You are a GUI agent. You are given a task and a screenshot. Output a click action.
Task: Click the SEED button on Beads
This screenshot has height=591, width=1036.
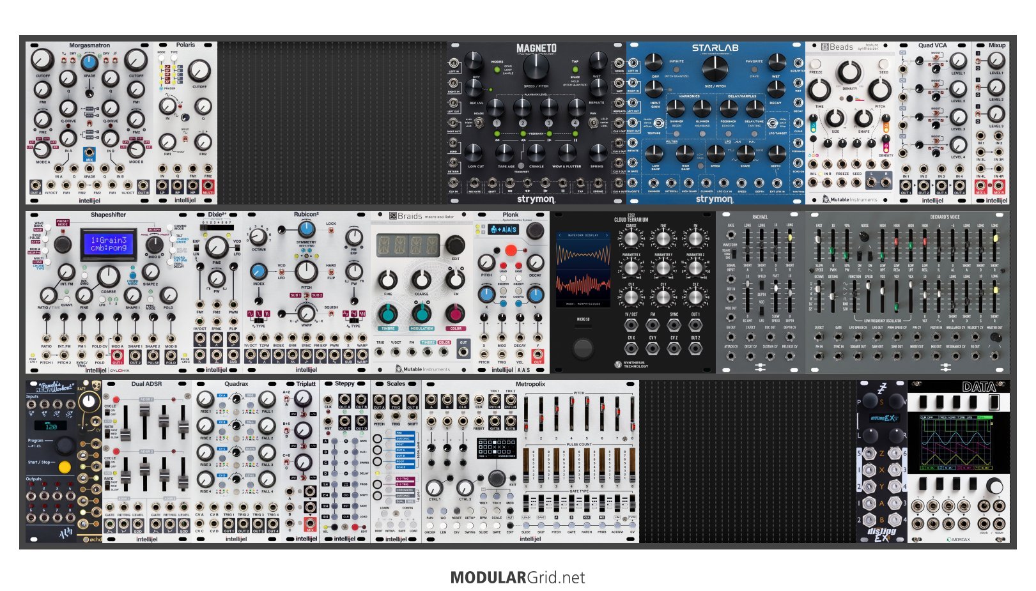[883, 64]
